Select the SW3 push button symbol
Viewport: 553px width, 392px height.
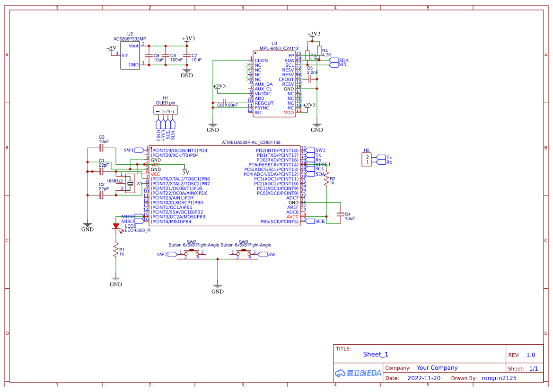[243, 254]
